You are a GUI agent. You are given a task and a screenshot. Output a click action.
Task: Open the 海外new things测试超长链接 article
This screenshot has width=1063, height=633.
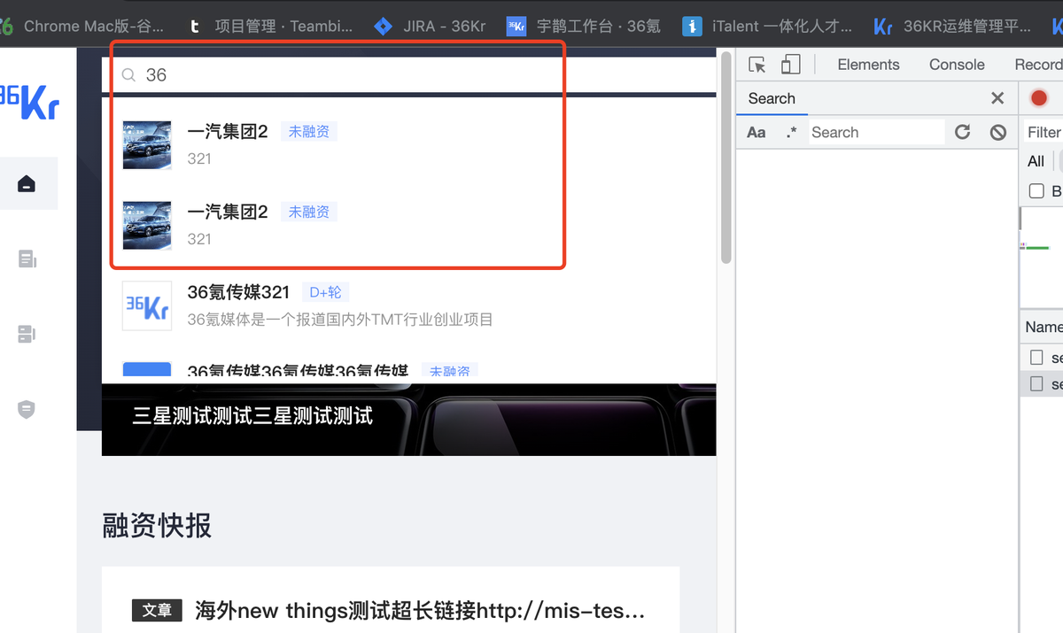point(420,610)
